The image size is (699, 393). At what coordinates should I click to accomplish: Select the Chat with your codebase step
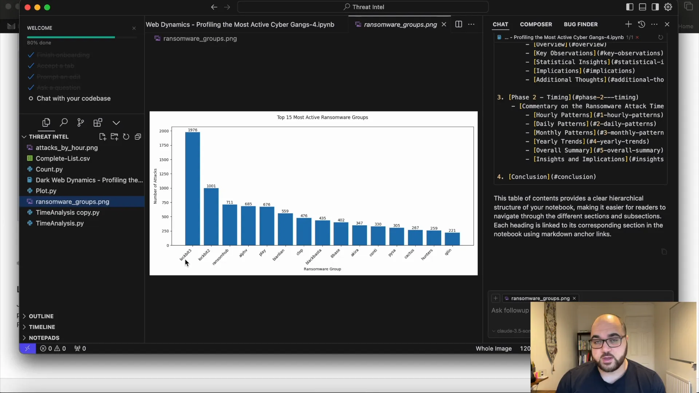pos(73,99)
